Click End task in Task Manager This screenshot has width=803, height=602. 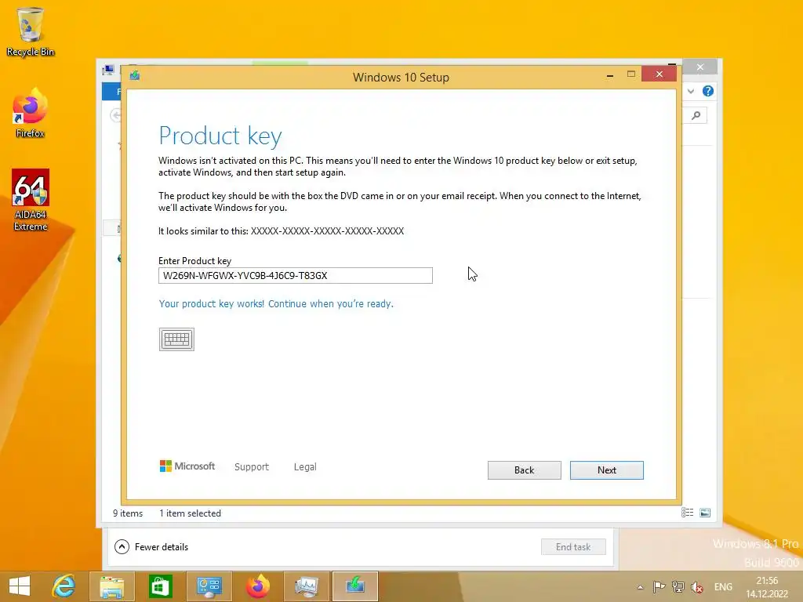pyautogui.click(x=573, y=546)
